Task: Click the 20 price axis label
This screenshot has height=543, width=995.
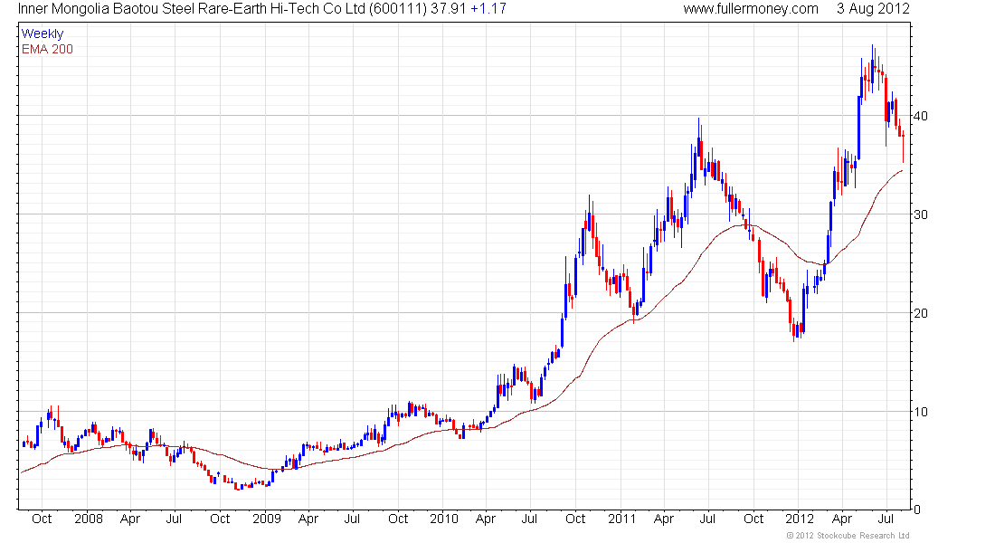Action: (920, 313)
